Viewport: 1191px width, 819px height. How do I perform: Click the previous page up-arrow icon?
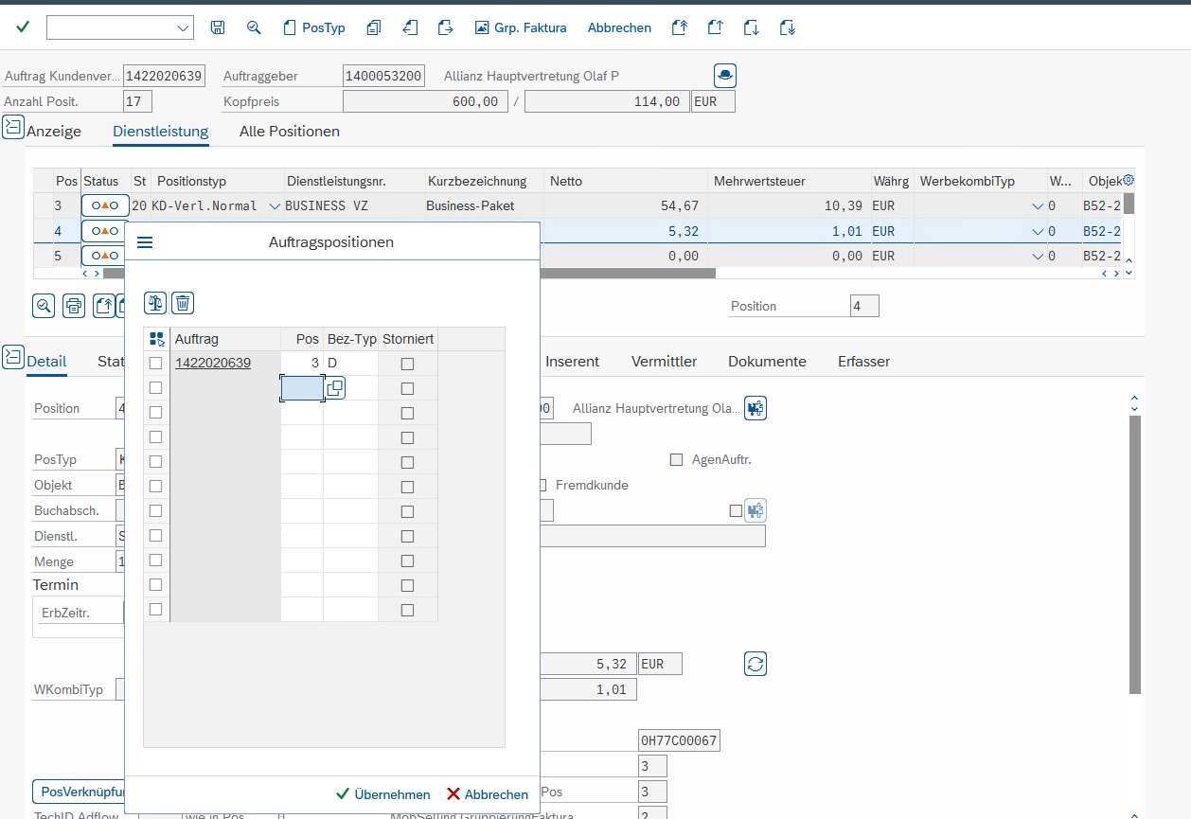pyautogui.click(x=716, y=27)
